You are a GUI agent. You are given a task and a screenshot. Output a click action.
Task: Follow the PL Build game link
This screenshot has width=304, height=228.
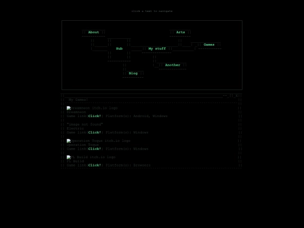tap(95, 165)
